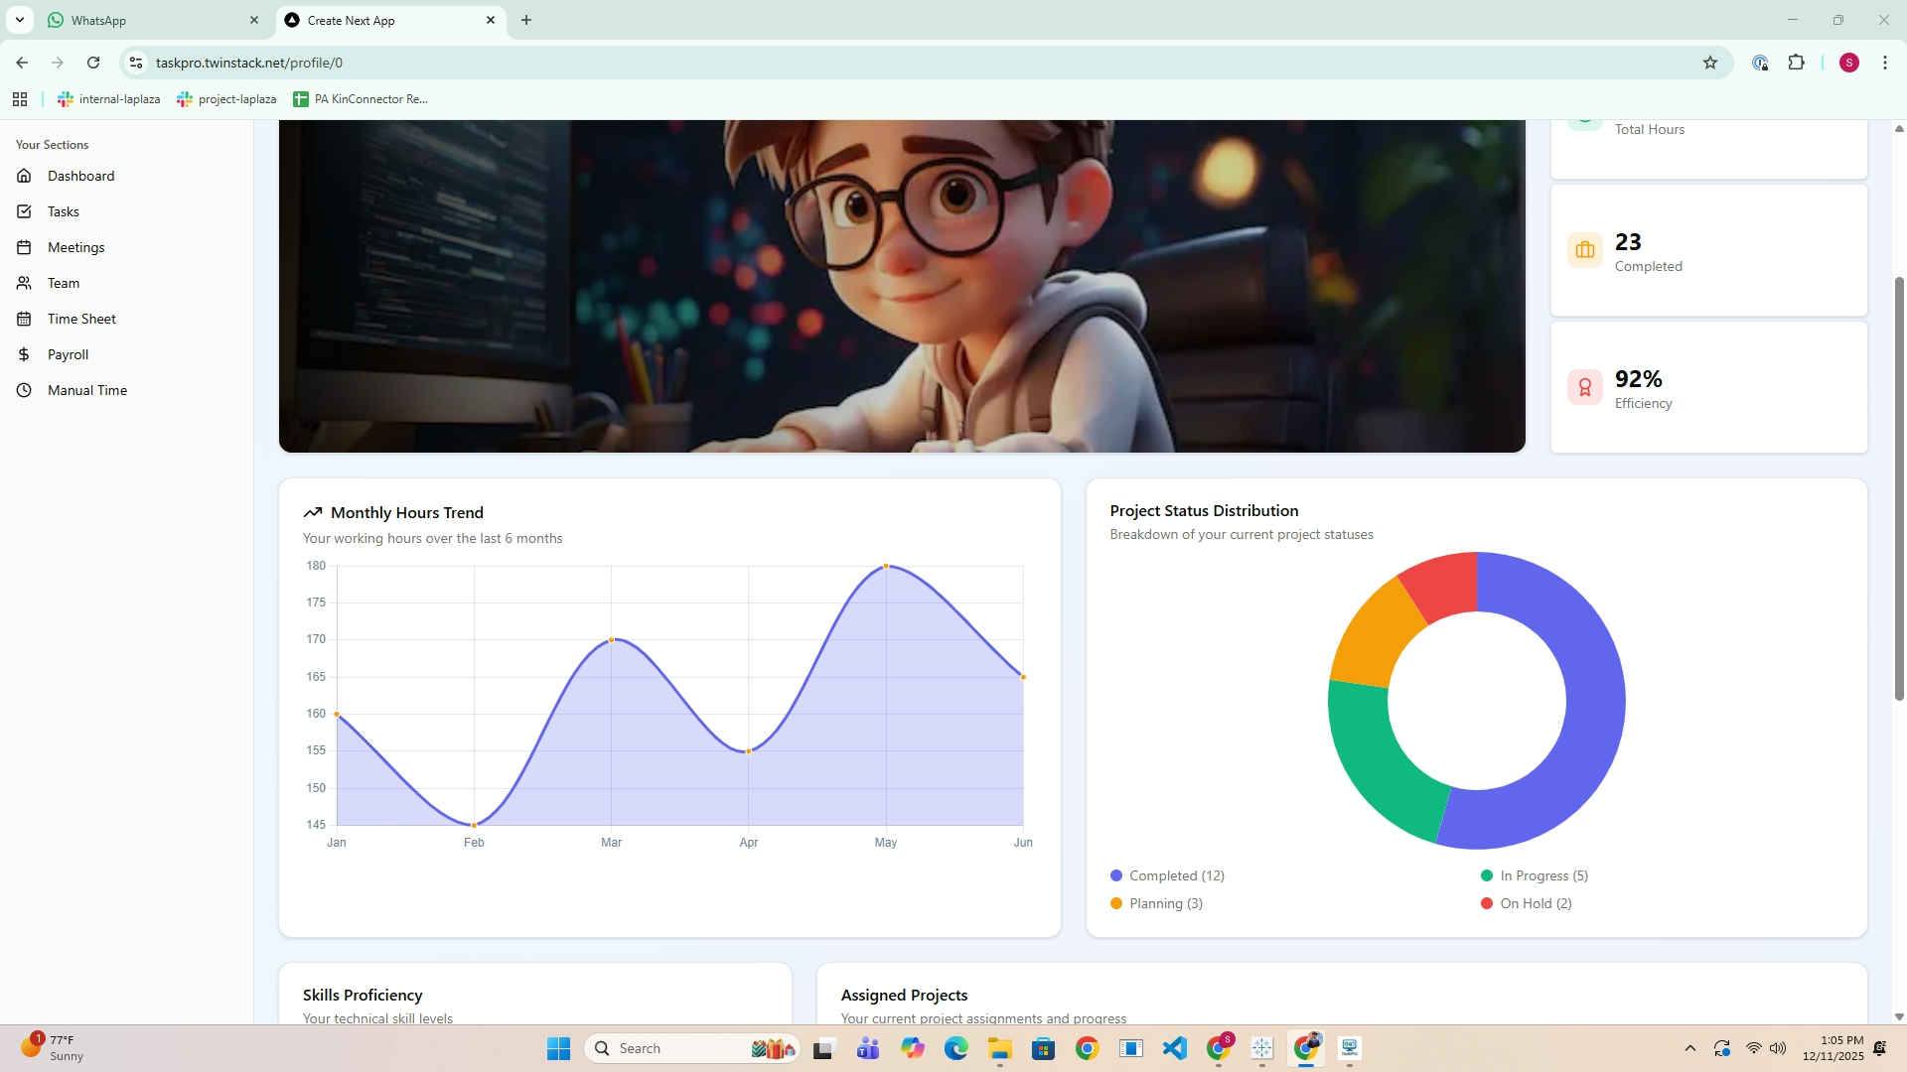
Task: Toggle In Progress (5) legend entry
Action: coord(1535,875)
